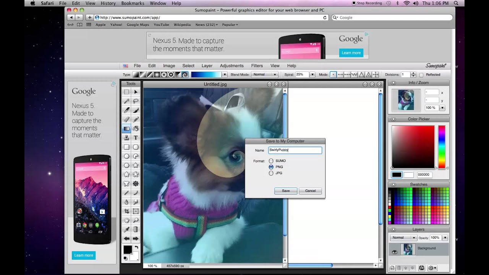
Task: Select the Text tool
Action: [x=136, y=137]
